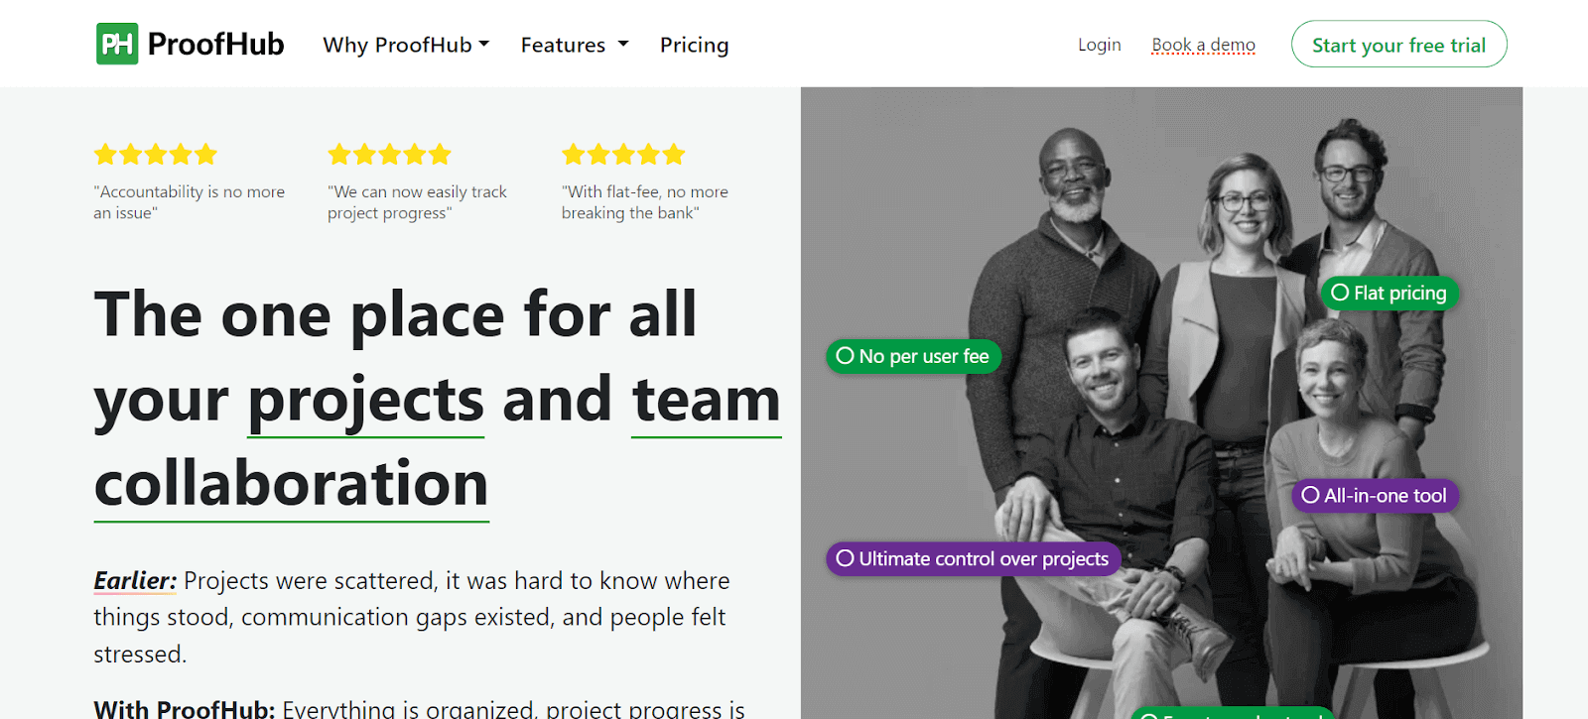Click the Login link

click(x=1100, y=45)
